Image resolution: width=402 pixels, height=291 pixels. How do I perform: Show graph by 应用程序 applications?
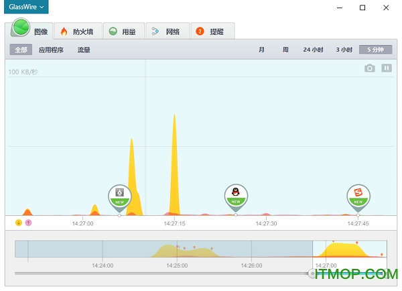pos(51,50)
